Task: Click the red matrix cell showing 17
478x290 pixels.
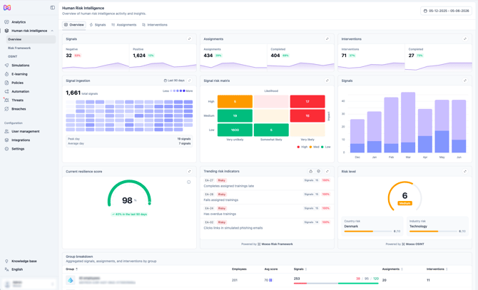Action: click(307, 102)
